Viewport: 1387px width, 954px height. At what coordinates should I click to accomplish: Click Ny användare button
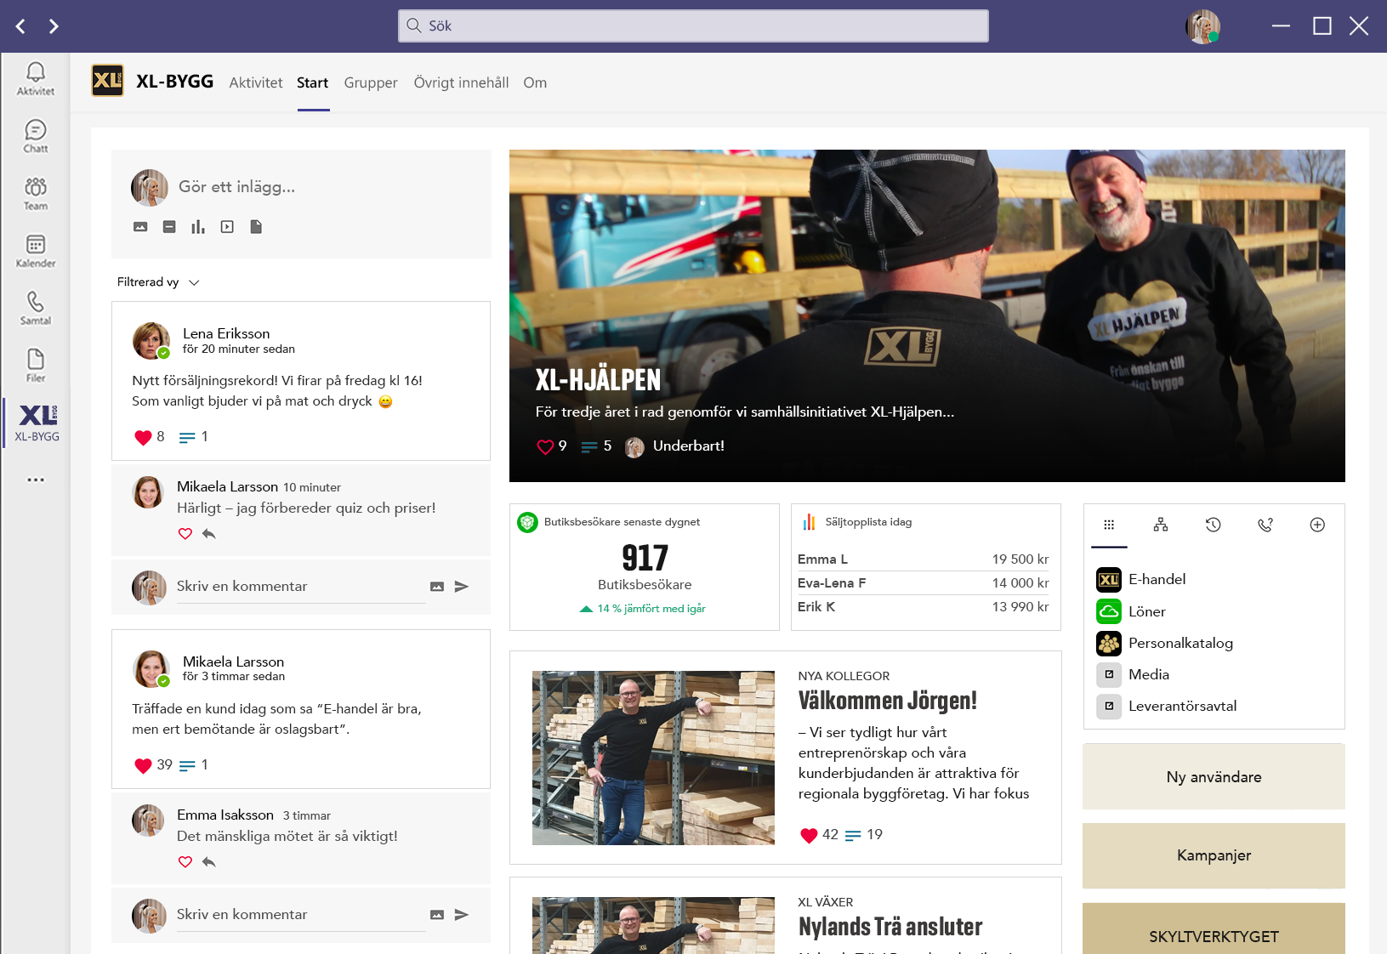point(1214,777)
